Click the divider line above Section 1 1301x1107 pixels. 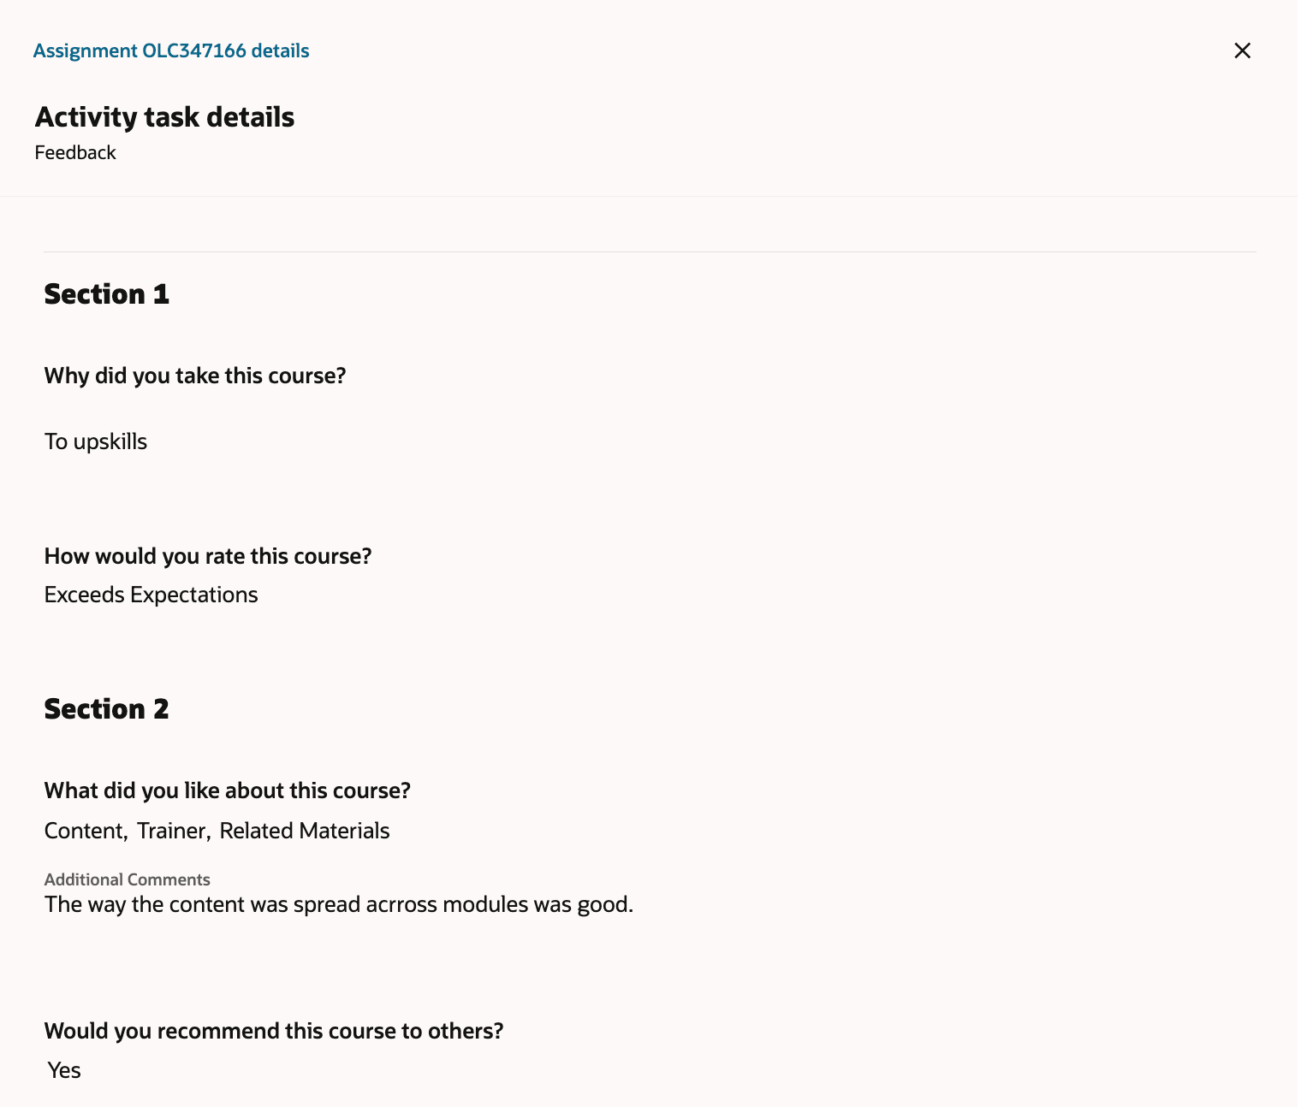pos(650,252)
